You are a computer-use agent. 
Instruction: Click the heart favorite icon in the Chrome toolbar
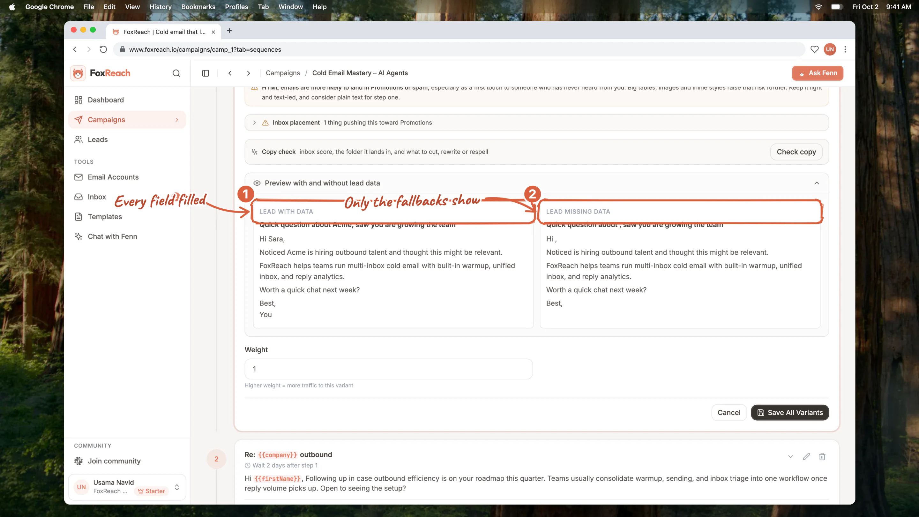[x=814, y=49]
